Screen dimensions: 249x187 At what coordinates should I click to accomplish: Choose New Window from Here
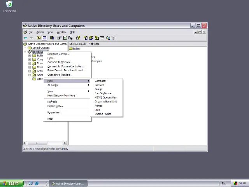(x=67, y=95)
